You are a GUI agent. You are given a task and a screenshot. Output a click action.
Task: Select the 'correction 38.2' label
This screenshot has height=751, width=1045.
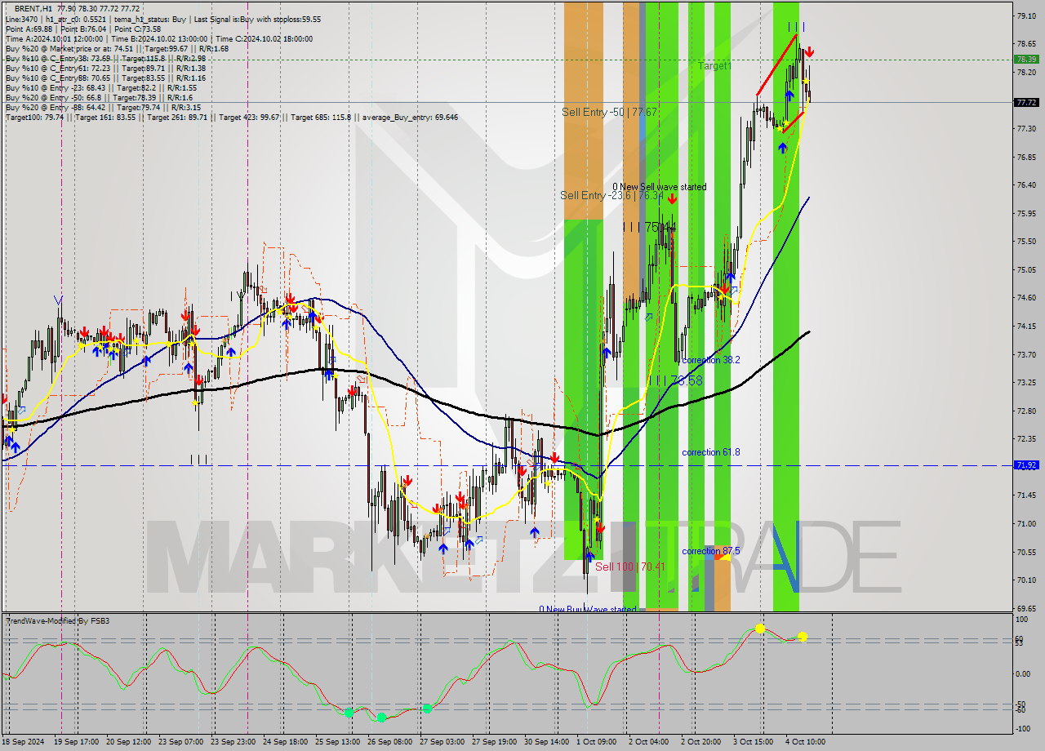point(711,360)
